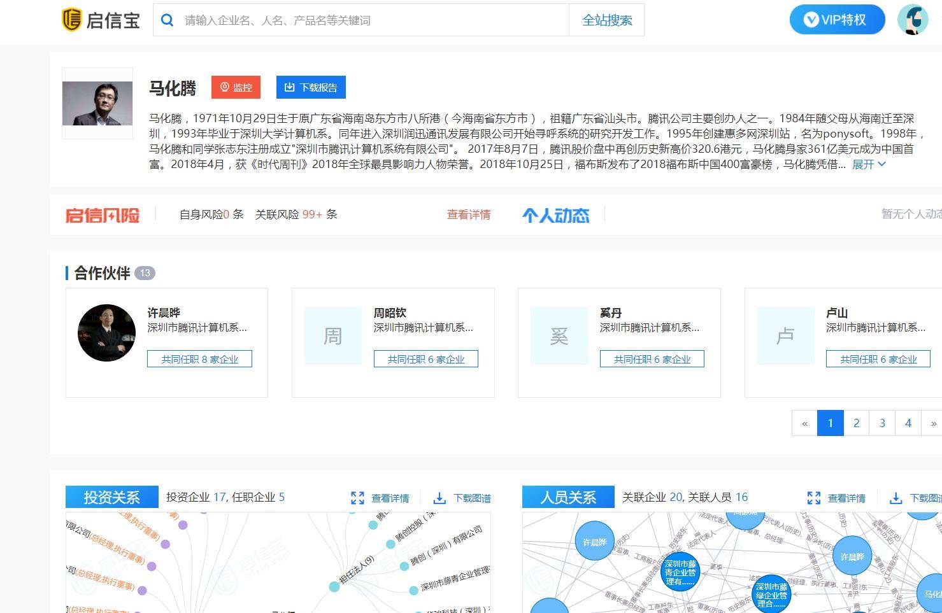
Task: Click 马化腾 profile photo thumbnail
Action: tap(97, 103)
